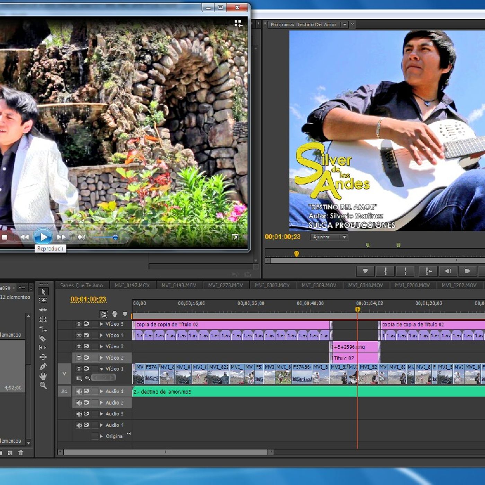Select the Razor tool in the tools panel

coord(43,338)
